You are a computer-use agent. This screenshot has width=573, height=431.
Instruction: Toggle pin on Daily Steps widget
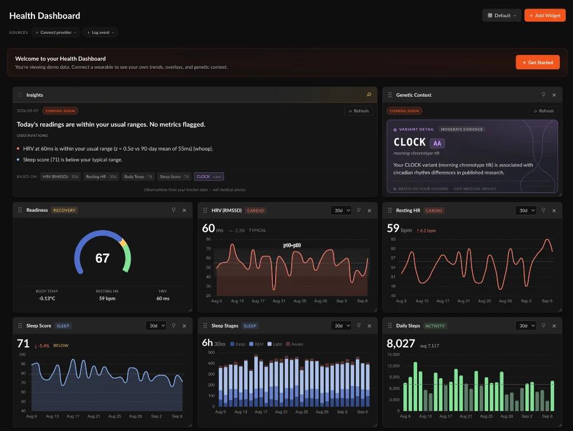click(x=543, y=326)
